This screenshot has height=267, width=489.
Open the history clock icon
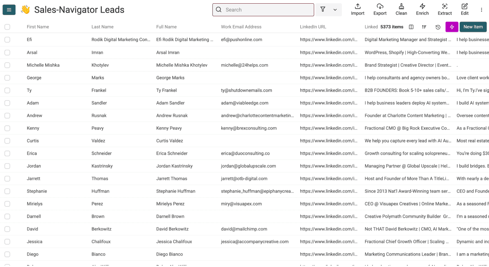tap(438, 27)
